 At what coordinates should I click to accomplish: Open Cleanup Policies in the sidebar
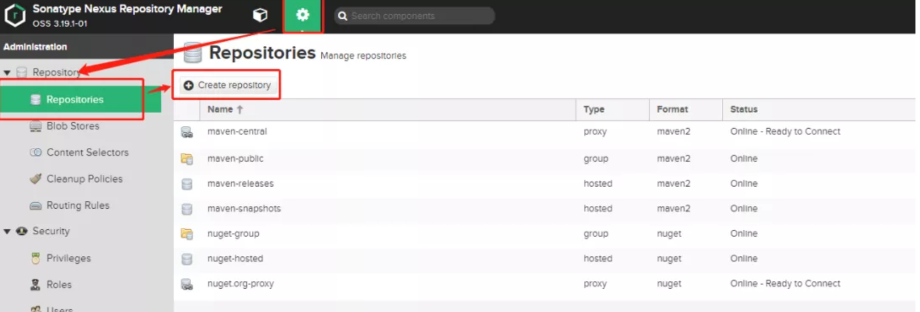tap(85, 179)
